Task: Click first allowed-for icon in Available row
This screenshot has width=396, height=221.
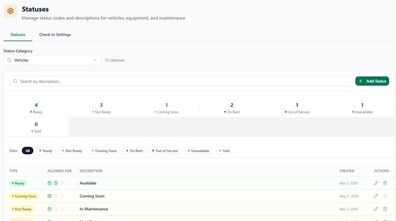Action: 50,183
